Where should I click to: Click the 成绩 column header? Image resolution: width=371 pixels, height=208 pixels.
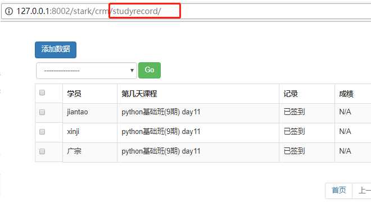pos(346,94)
